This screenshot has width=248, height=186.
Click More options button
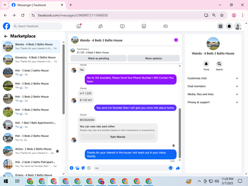click(x=153, y=59)
